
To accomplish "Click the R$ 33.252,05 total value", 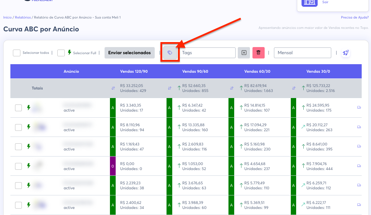I will click(x=131, y=86).
